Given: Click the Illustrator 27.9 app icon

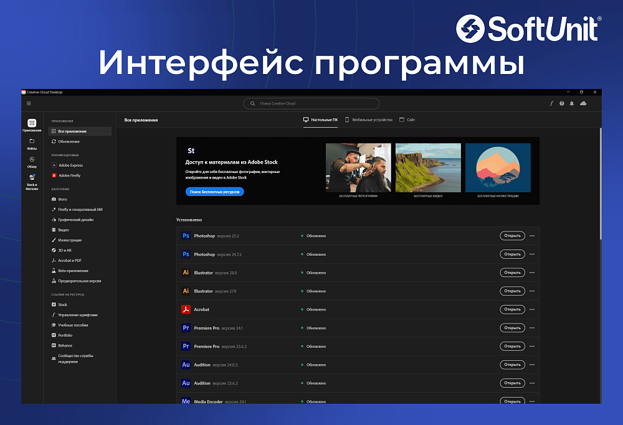Looking at the screenshot, I should pos(186,291).
